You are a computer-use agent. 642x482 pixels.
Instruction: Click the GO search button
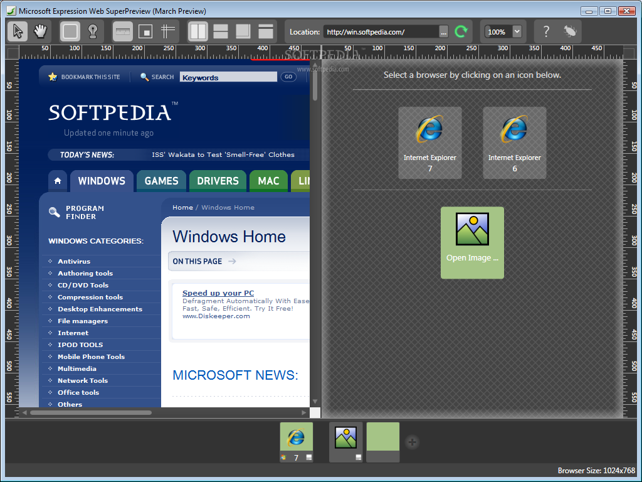(288, 77)
